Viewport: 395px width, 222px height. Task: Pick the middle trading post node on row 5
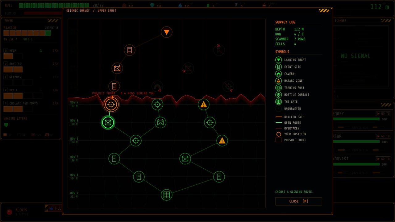tap(160, 122)
